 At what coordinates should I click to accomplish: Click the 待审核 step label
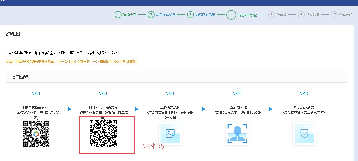pyautogui.click(x=282, y=15)
